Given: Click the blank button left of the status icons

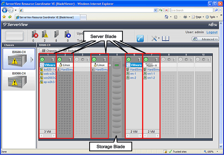Looking at the screenshot, I should click(x=15, y=36).
